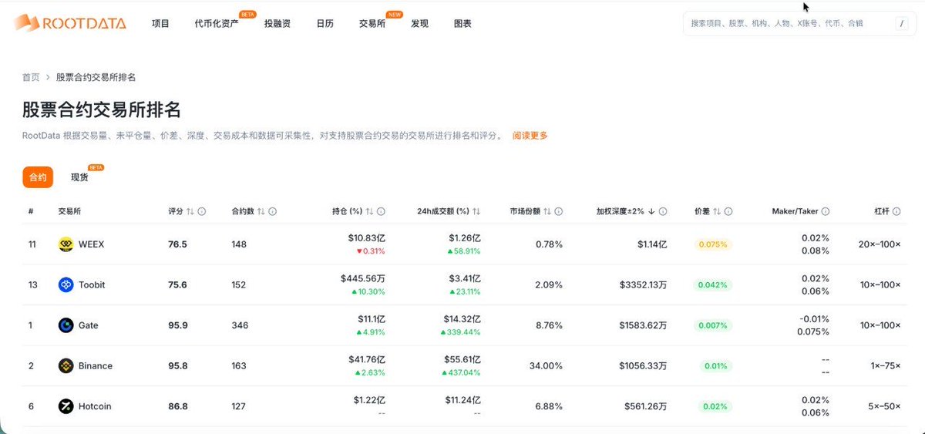Image resolution: width=925 pixels, height=434 pixels.
Task: Click contract count 346
Action: tap(240, 325)
